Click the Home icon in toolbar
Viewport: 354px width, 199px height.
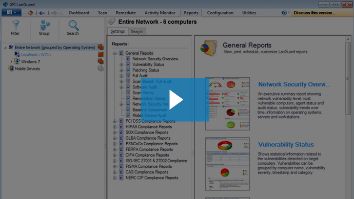[x=30, y=13]
